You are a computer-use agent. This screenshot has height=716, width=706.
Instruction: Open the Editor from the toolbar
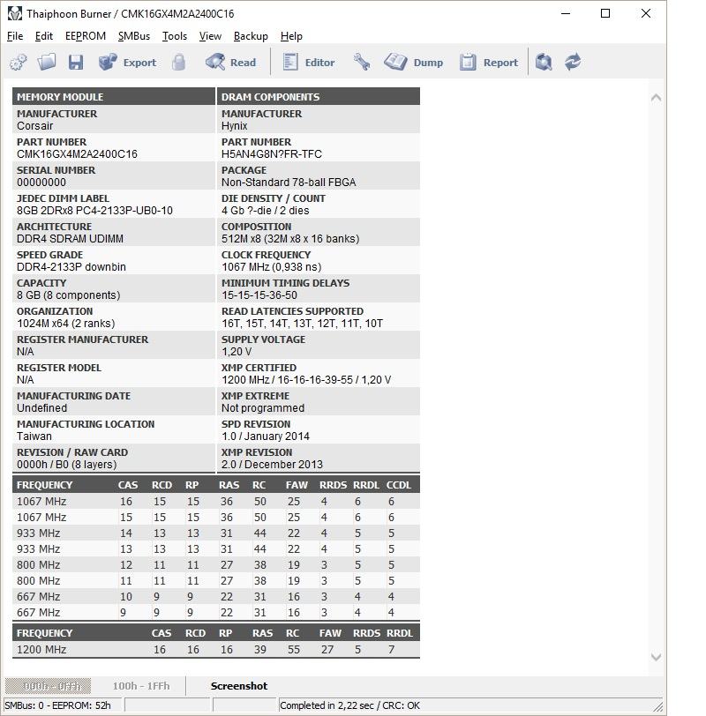pyautogui.click(x=309, y=62)
